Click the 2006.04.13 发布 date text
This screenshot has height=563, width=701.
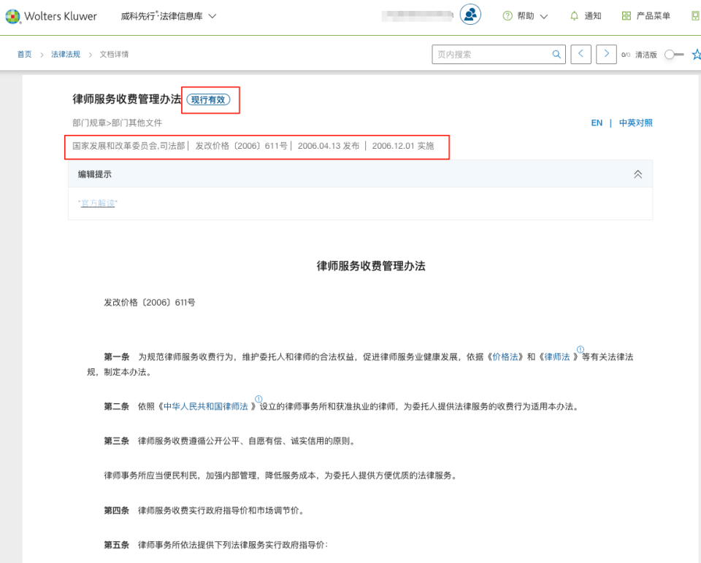328,146
